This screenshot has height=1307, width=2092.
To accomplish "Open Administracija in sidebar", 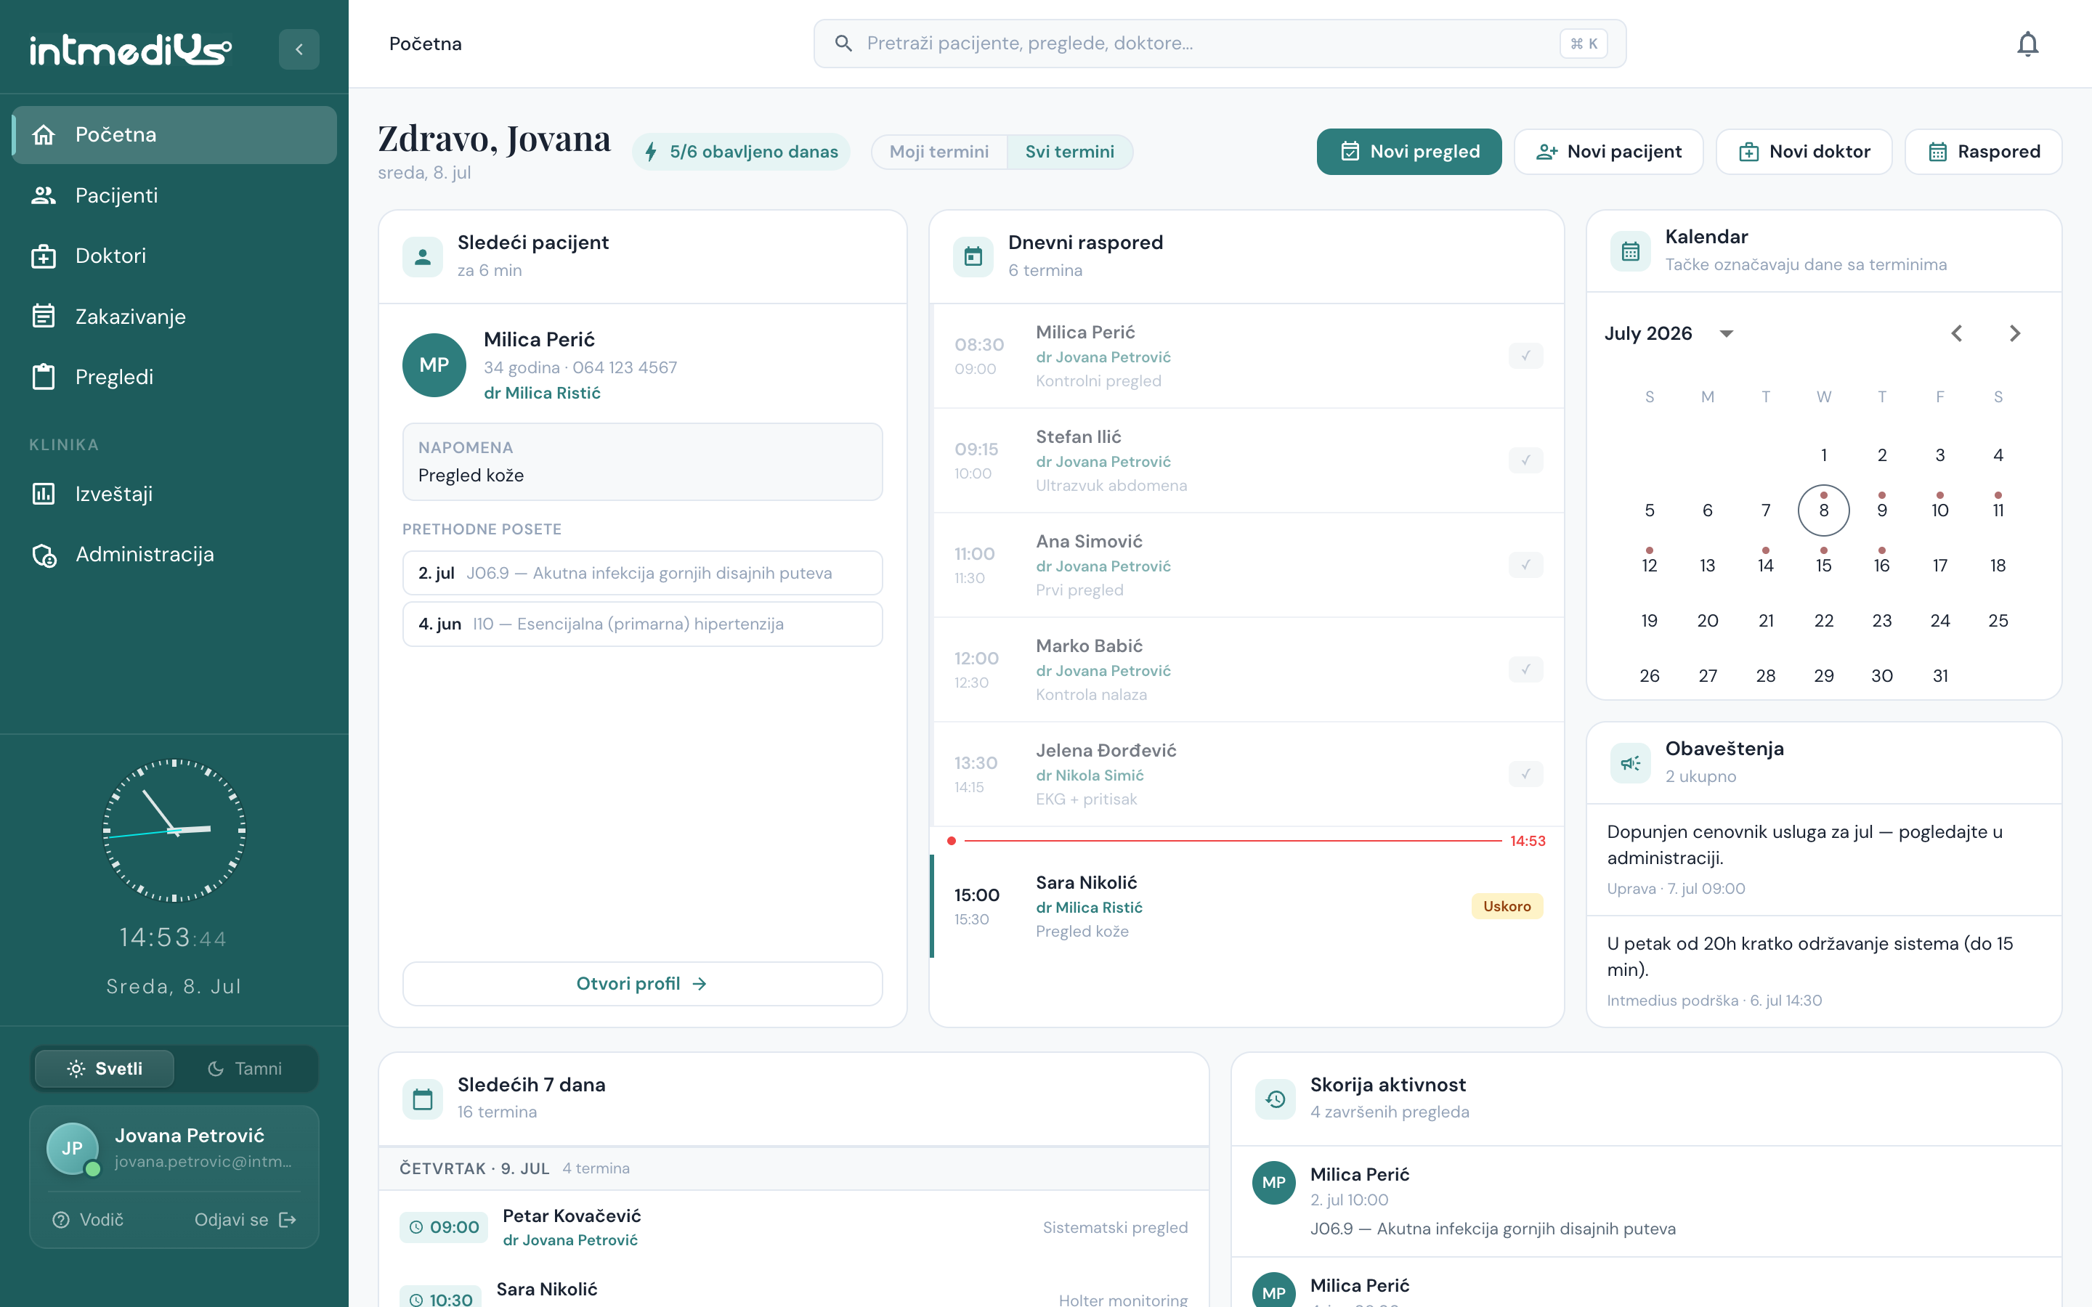I will coord(174,554).
